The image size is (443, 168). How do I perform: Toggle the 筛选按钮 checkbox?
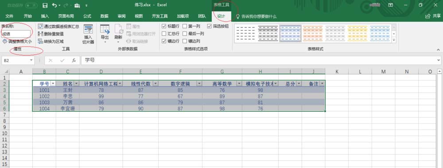tap(210, 26)
